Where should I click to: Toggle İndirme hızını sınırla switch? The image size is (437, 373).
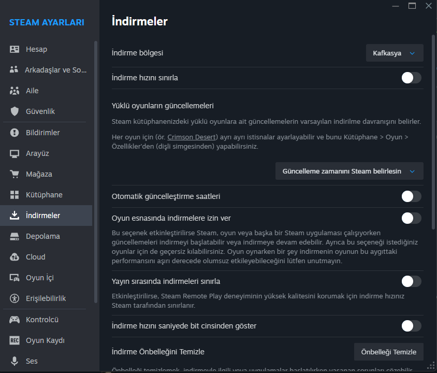[411, 78]
